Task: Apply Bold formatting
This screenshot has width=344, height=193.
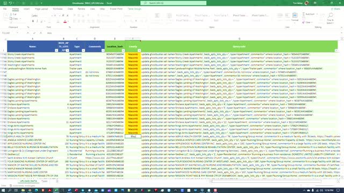Action: click(33, 21)
